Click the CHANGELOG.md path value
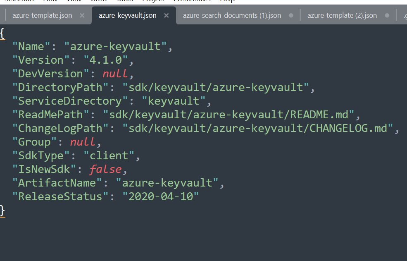407x261 pixels. (258, 128)
